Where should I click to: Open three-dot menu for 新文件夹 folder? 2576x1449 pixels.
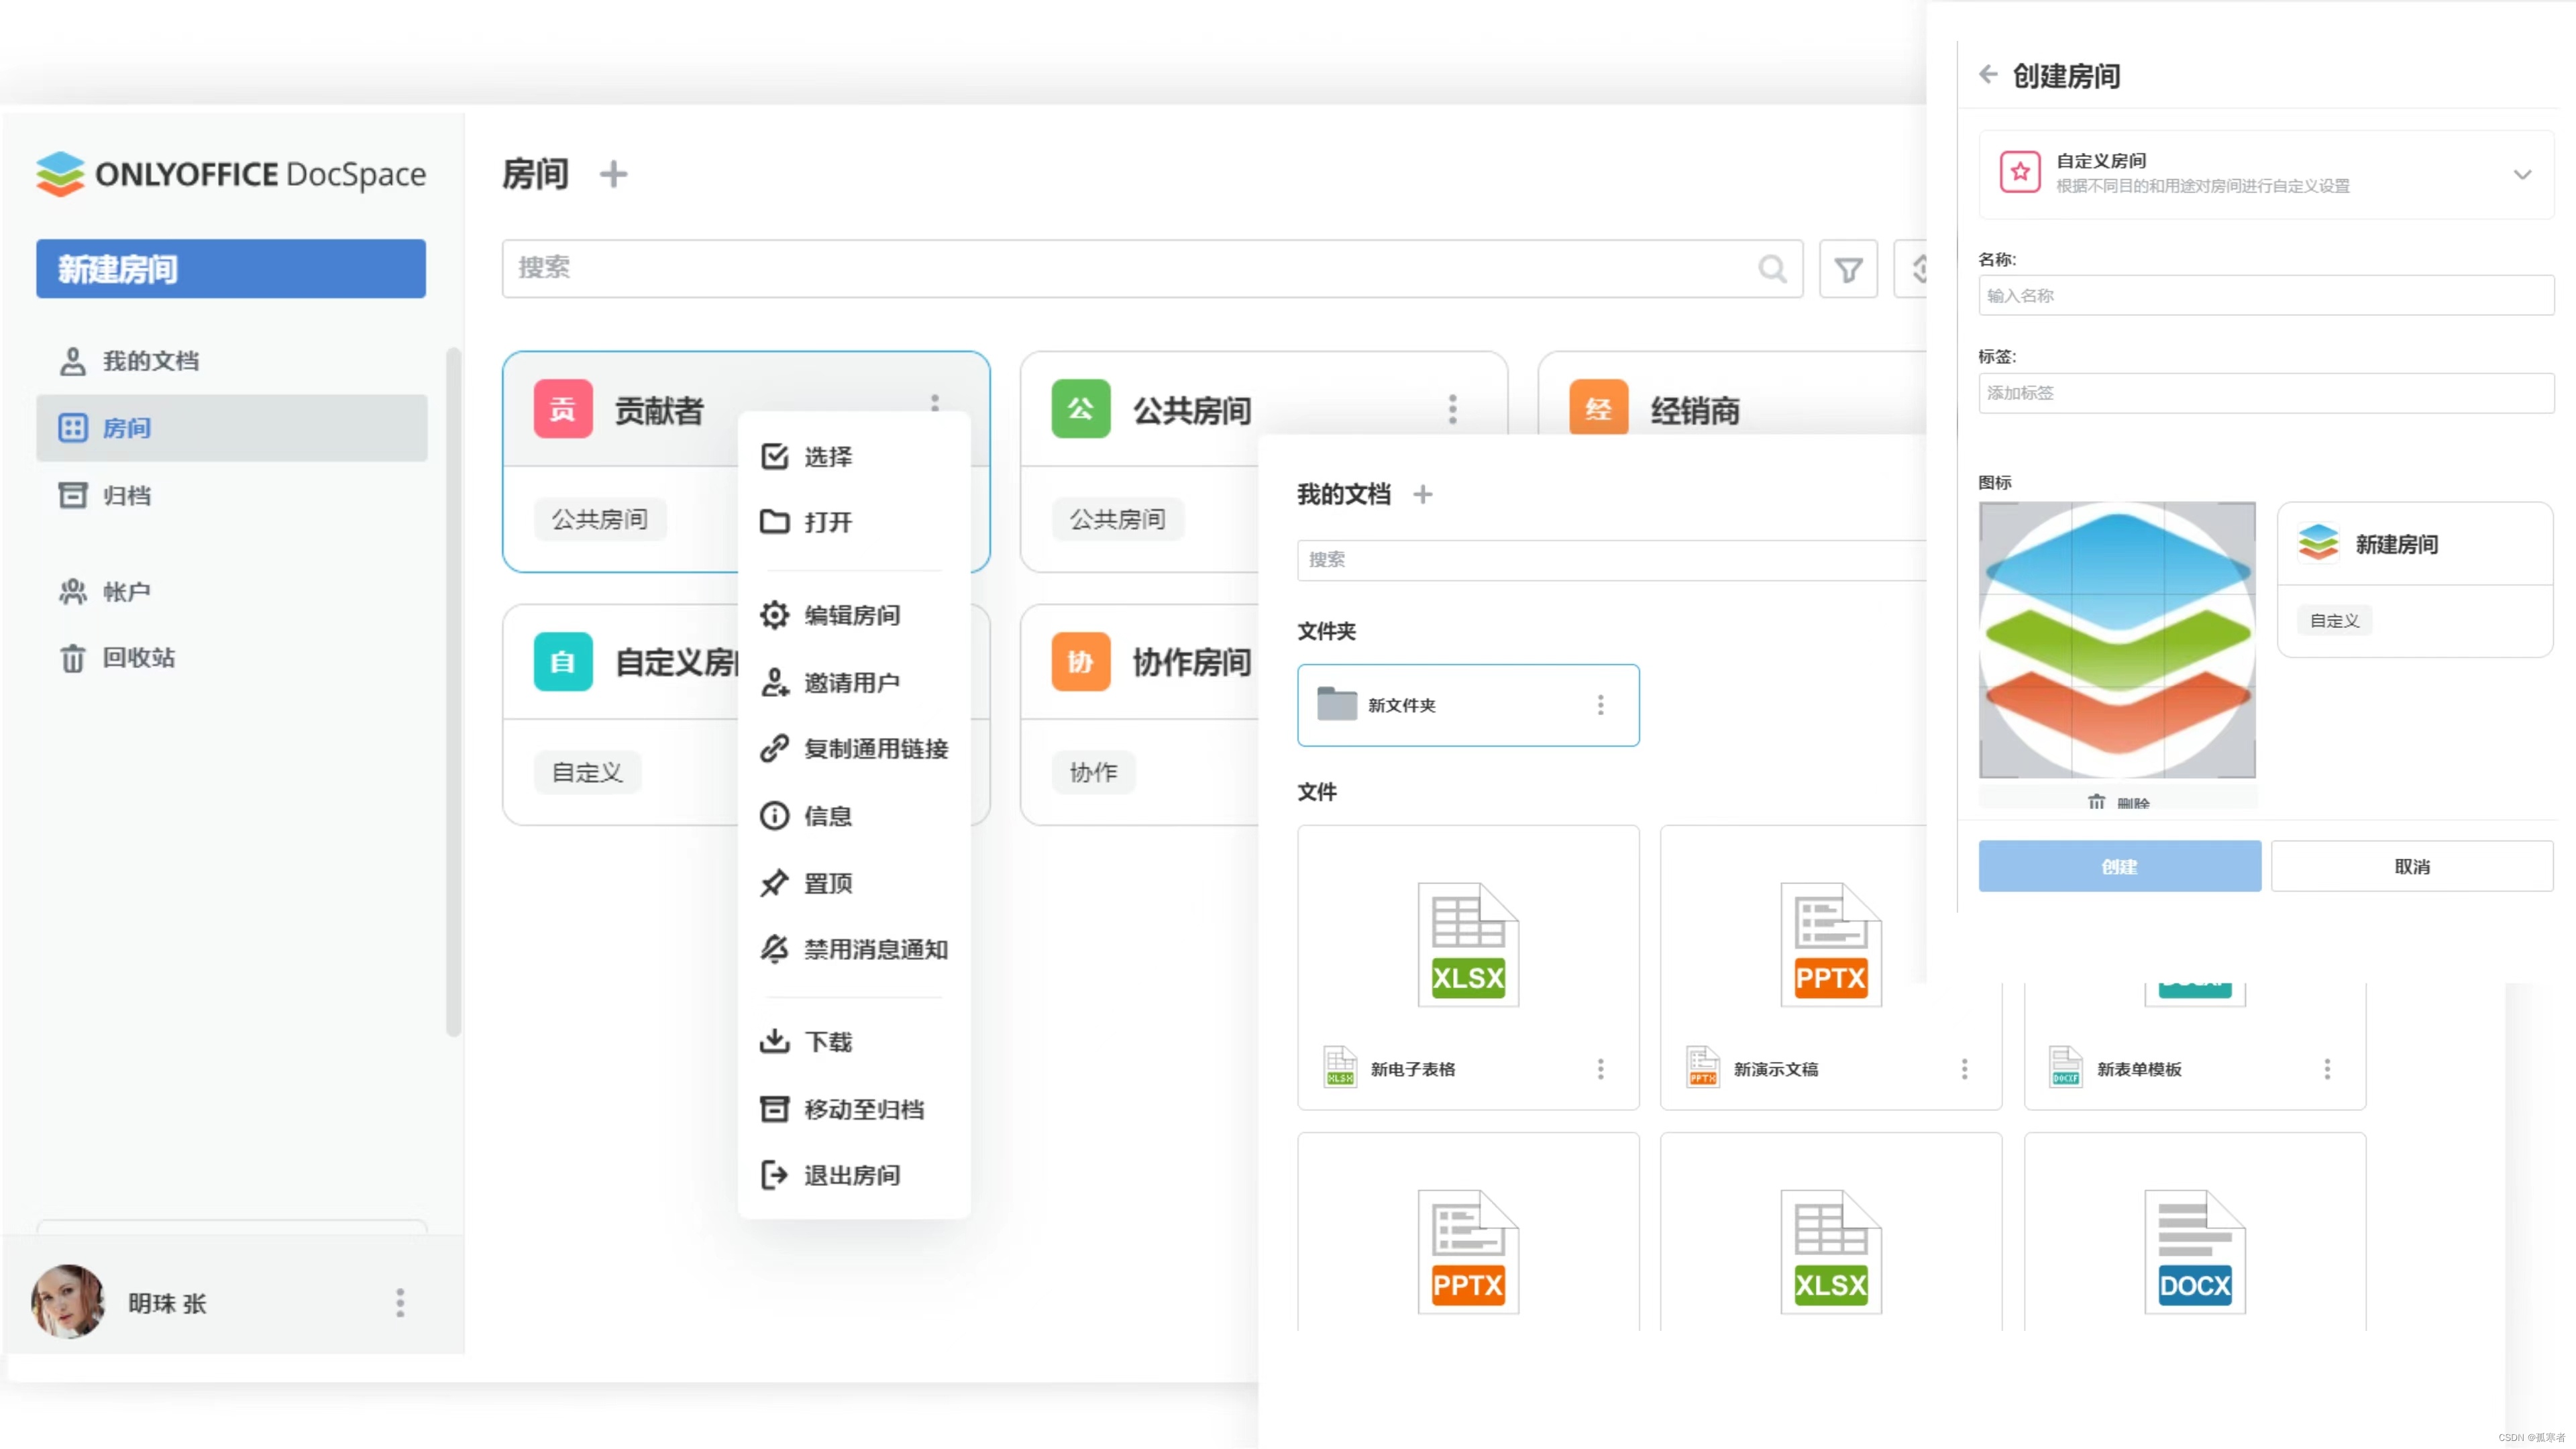(x=1600, y=705)
